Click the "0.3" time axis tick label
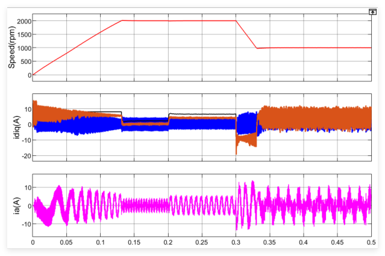Image resolution: width=385 pixels, height=256 pixels. click(236, 243)
